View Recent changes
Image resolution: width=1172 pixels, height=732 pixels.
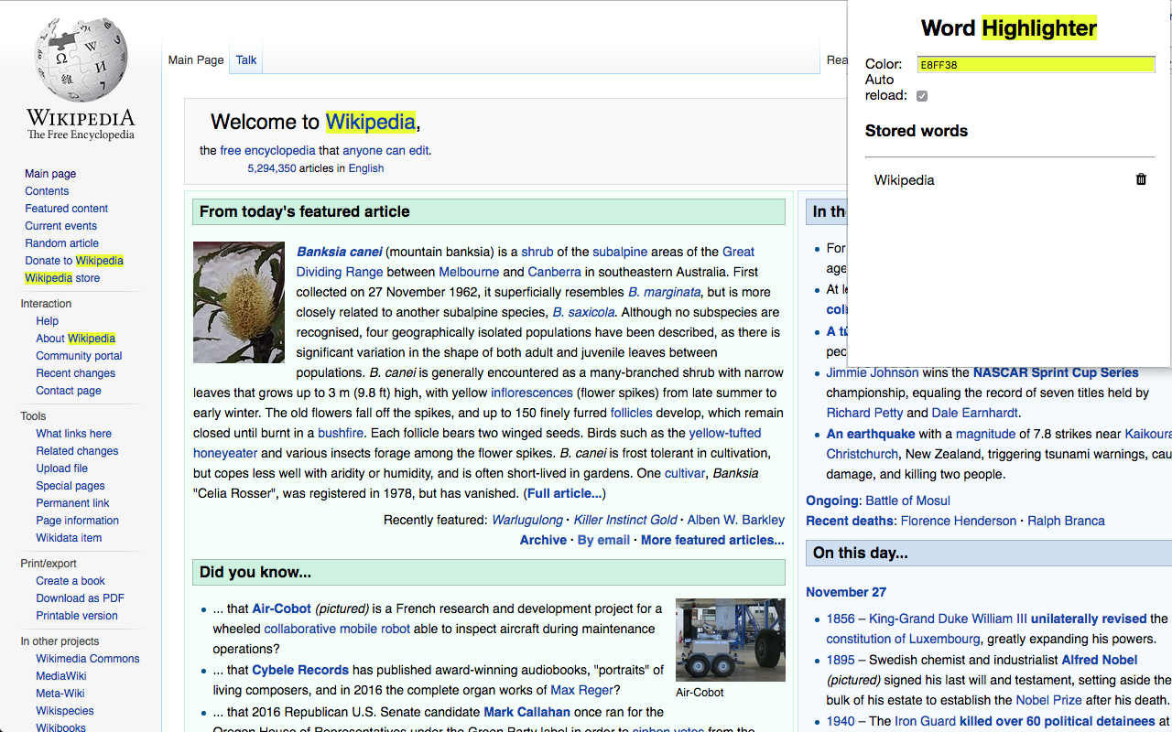75,373
